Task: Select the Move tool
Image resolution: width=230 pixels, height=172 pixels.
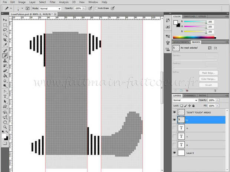Action: [5, 20]
